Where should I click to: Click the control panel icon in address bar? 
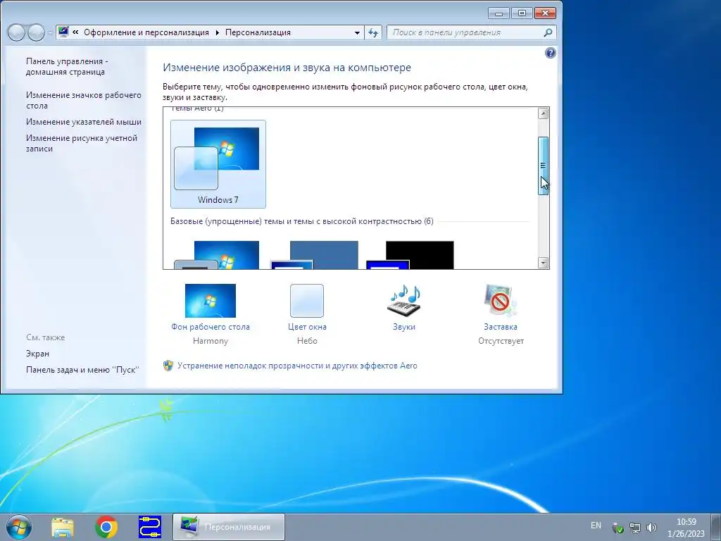63,32
